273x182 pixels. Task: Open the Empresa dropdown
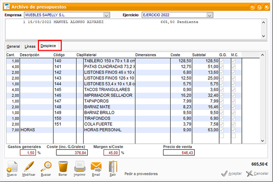click(x=106, y=15)
